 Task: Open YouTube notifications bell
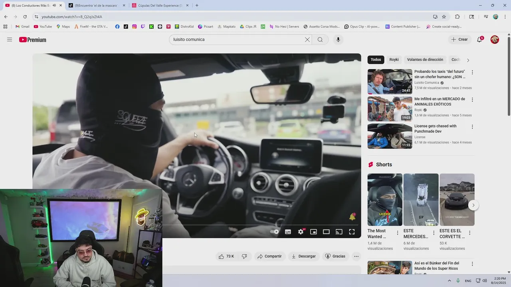coord(479,39)
